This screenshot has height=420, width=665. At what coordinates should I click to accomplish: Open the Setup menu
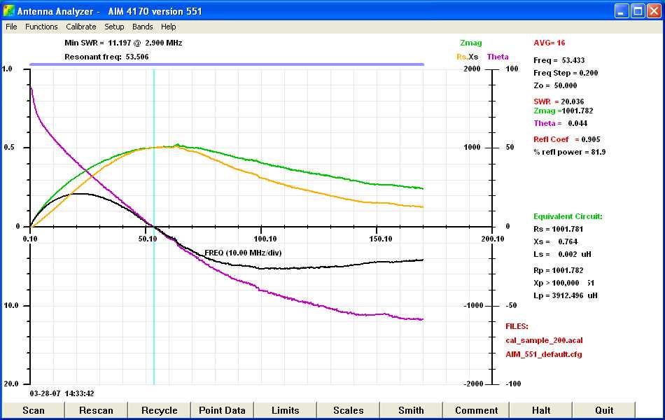115,27
